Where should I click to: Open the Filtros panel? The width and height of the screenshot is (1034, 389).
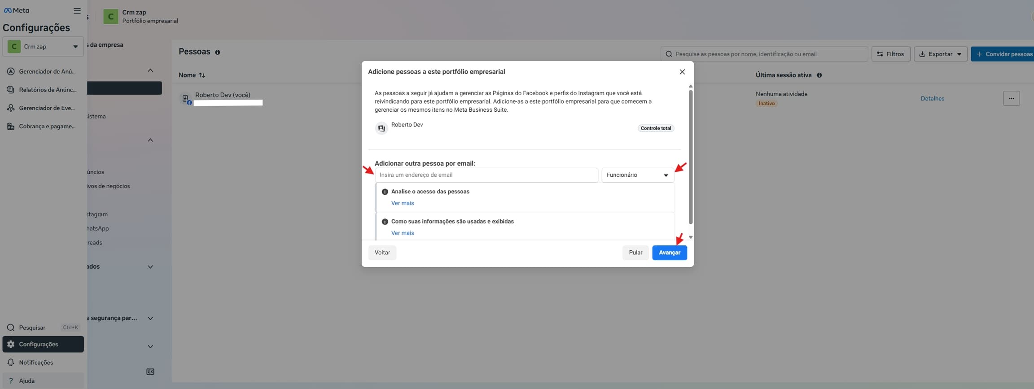coord(891,54)
